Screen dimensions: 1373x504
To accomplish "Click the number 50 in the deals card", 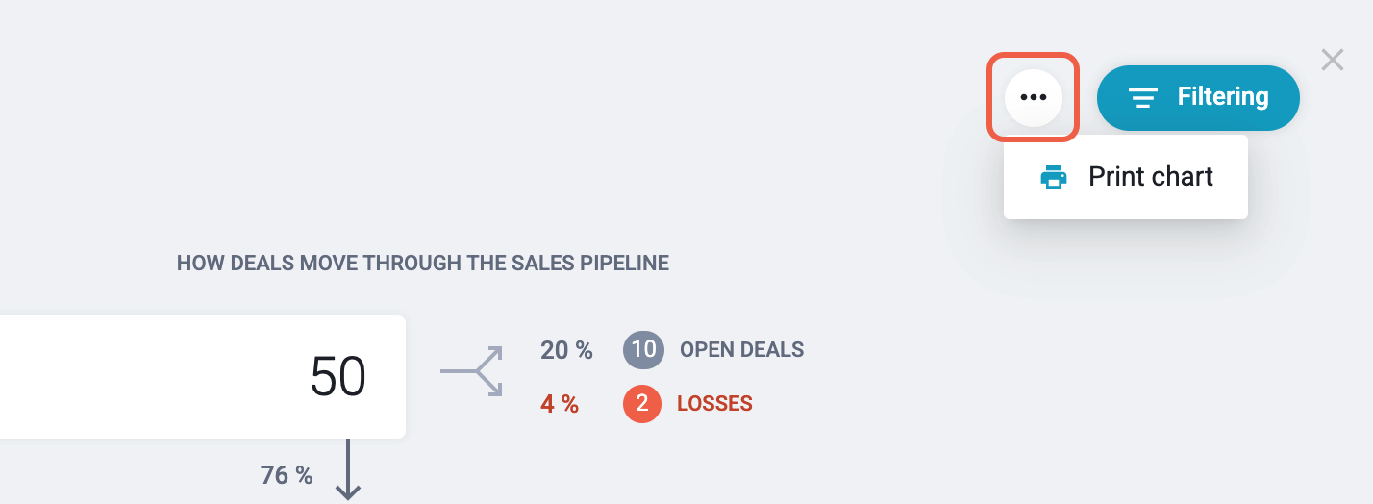I will coord(338,377).
